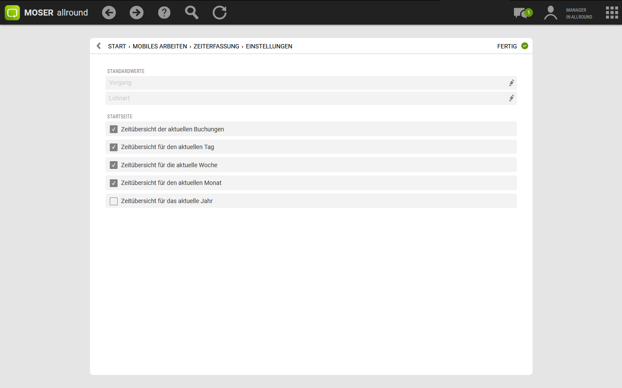Image resolution: width=622 pixels, height=388 pixels.
Task: Uncheck Zeitübersicht für den aktuellen Monat
Action: click(x=114, y=183)
